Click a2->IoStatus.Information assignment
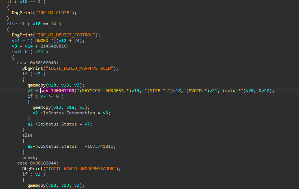This screenshot has height=189, width=299. click(71, 113)
